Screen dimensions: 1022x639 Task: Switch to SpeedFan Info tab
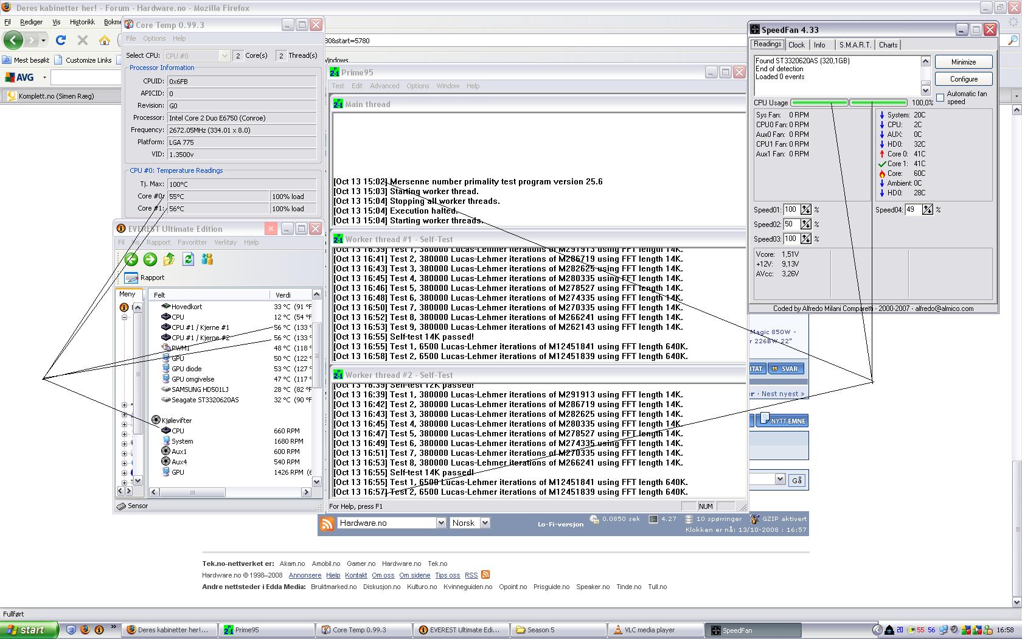pos(819,45)
